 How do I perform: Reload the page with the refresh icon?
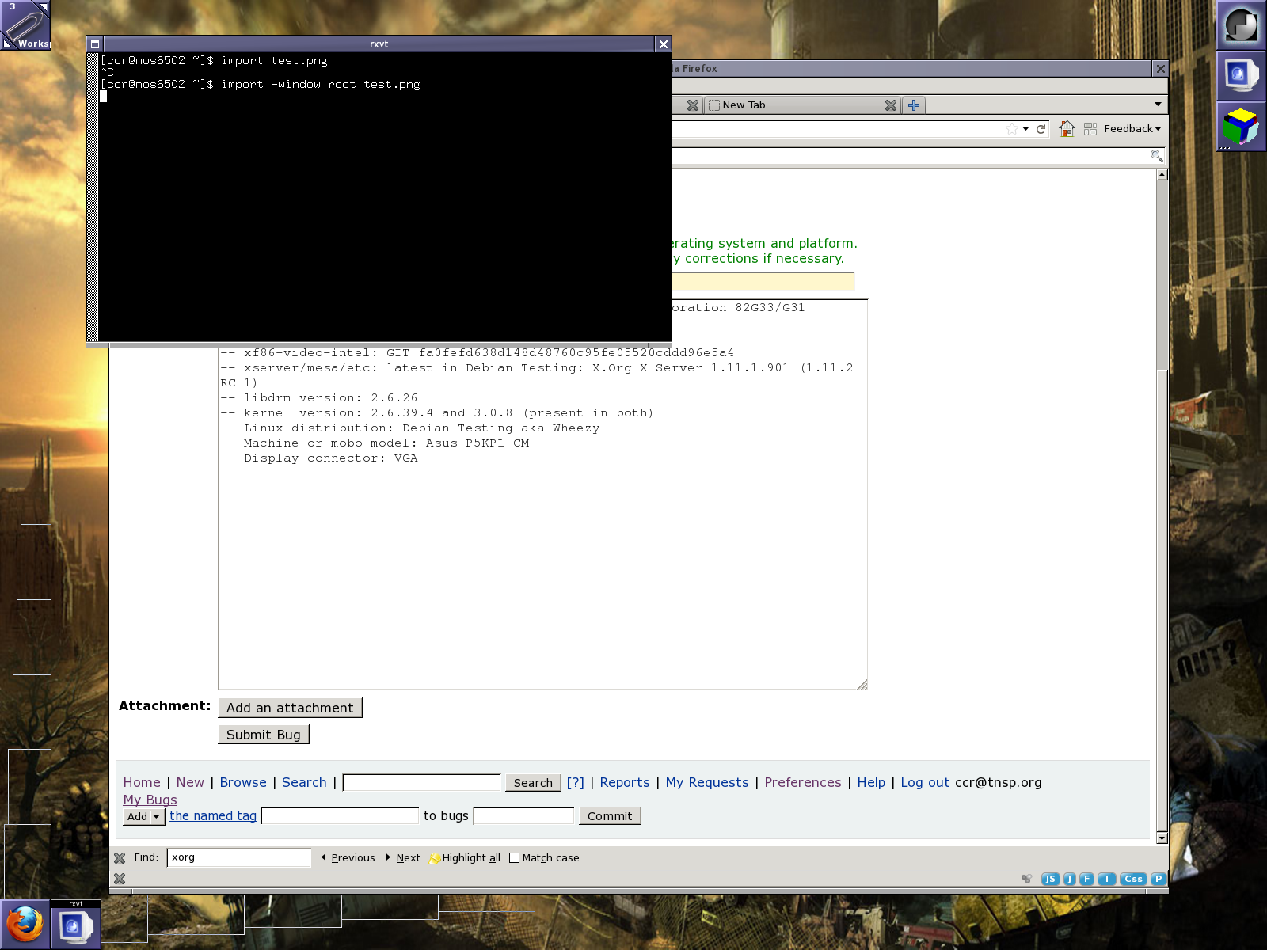coord(1041,129)
